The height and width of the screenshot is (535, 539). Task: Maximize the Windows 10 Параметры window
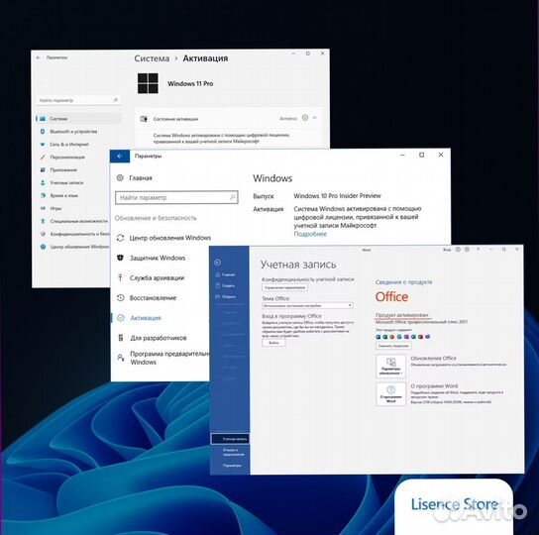[422, 156]
